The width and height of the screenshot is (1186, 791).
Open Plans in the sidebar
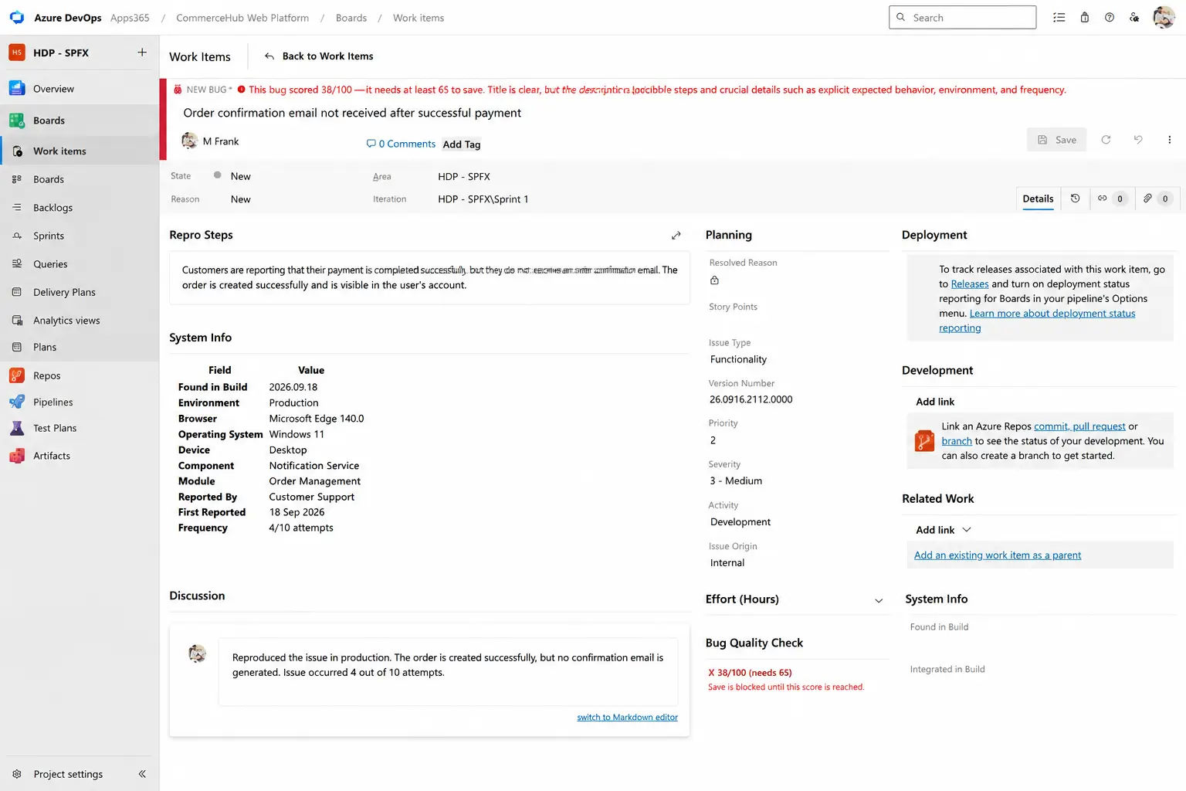(80, 347)
